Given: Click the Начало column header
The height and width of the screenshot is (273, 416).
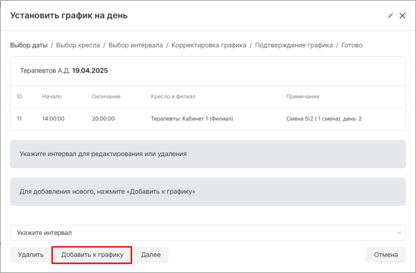Looking at the screenshot, I should [52, 96].
